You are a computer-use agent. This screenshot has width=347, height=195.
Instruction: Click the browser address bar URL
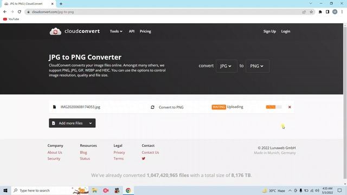click(53, 12)
